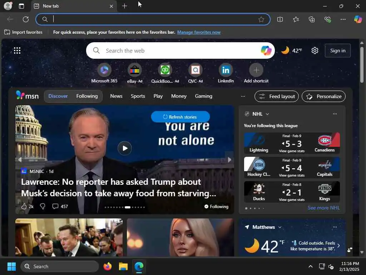The height and width of the screenshot is (275, 366).
Task: Click Copilot icon in search box
Action: click(x=266, y=50)
